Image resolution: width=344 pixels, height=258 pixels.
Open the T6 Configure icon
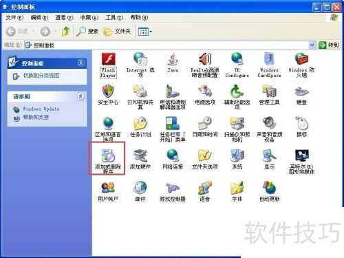[x=237, y=59]
